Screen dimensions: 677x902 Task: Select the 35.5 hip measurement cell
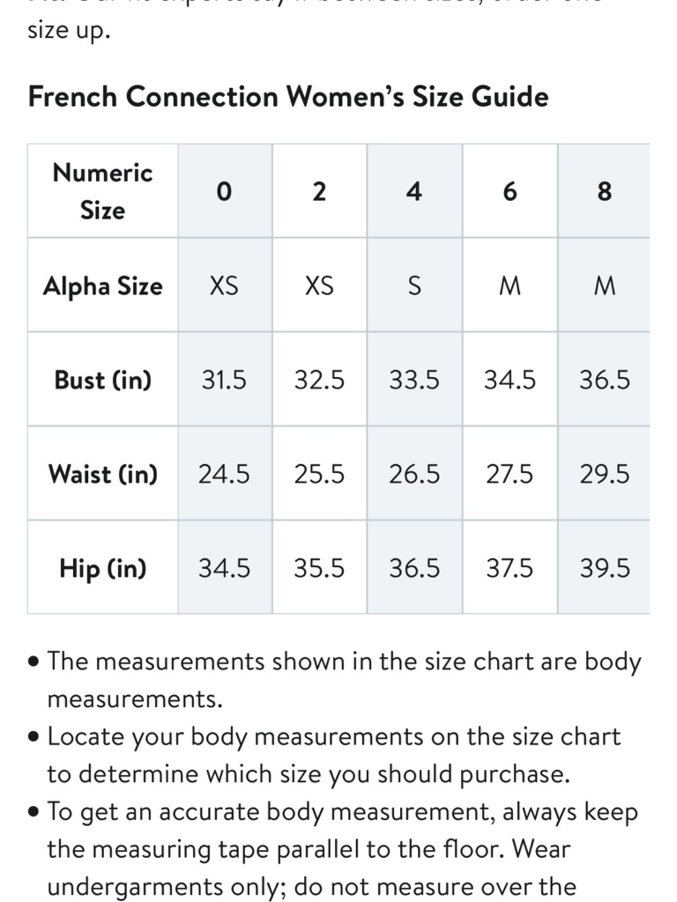pos(320,567)
